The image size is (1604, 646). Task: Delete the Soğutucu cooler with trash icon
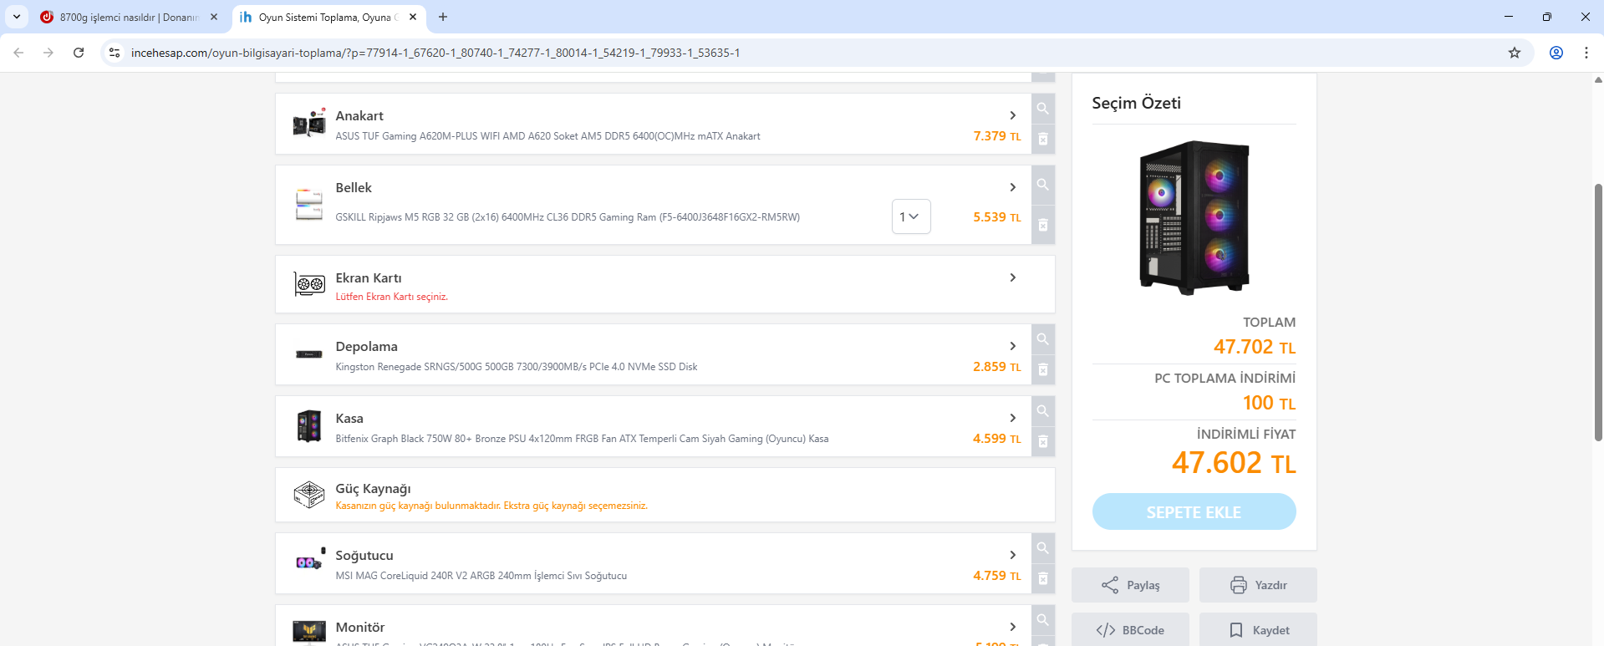point(1043,578)
